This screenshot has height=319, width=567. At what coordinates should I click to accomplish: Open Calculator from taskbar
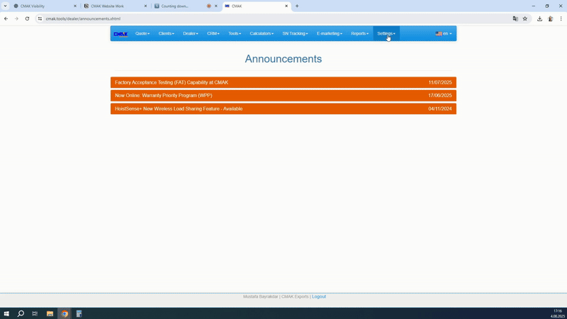pyautogui.click(x=79, y=313)
